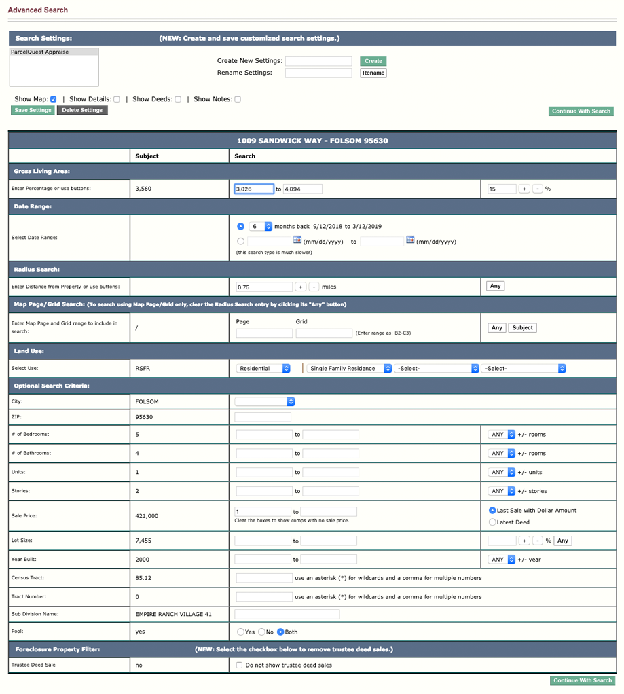Click the Lot Size plus button

point(524,541)
